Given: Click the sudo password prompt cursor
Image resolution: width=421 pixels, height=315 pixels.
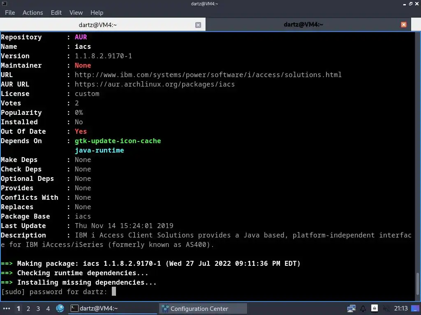Looking at the screenshot, I should tap(114, 292).
